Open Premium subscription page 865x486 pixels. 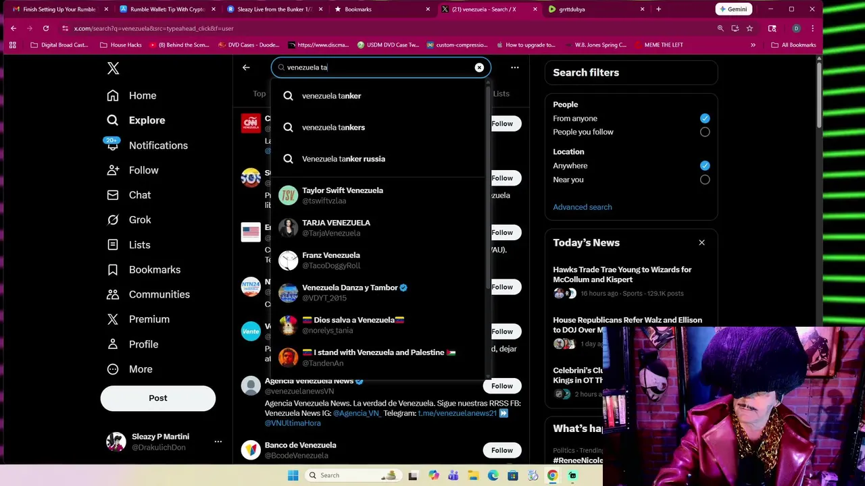139,319
